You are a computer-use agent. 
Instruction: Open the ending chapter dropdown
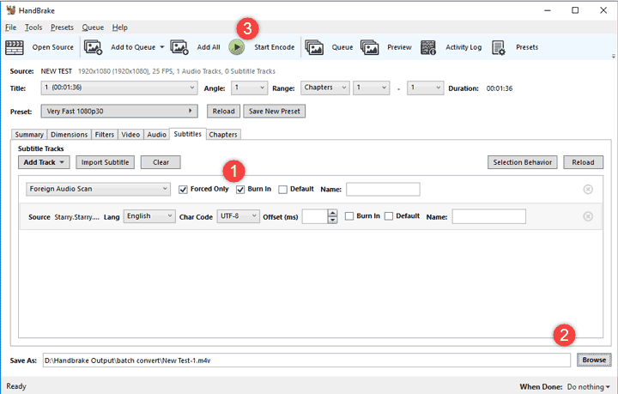click(x=425, y=88)
